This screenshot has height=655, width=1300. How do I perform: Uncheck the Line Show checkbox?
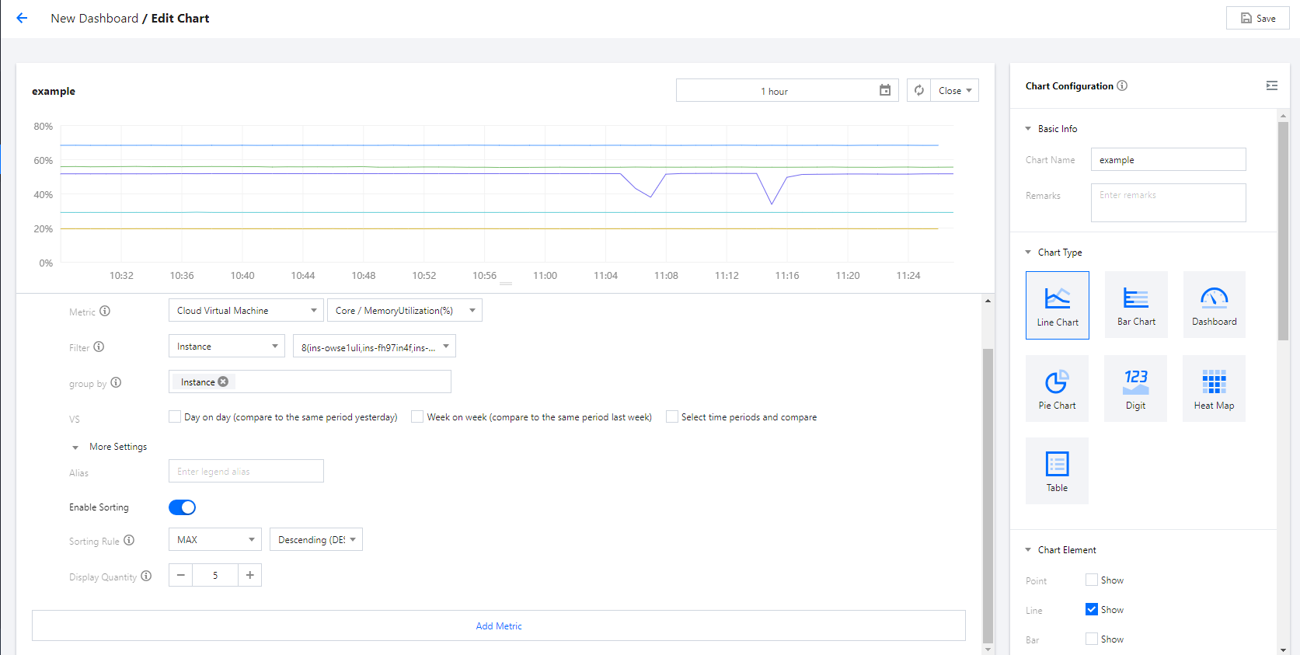click(1092, 609)
